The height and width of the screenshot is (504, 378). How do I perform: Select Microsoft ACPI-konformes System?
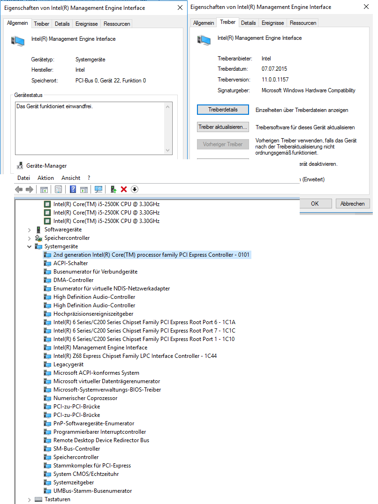96,373
